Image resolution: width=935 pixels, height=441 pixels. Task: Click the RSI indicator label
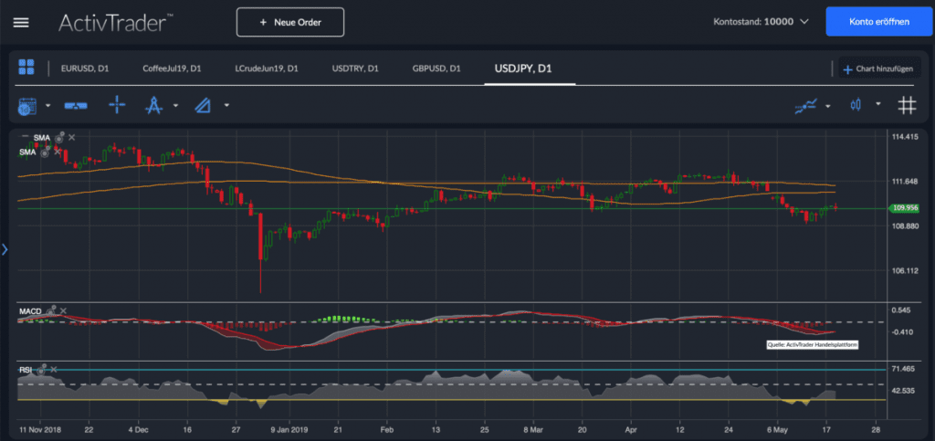(25, 370)
